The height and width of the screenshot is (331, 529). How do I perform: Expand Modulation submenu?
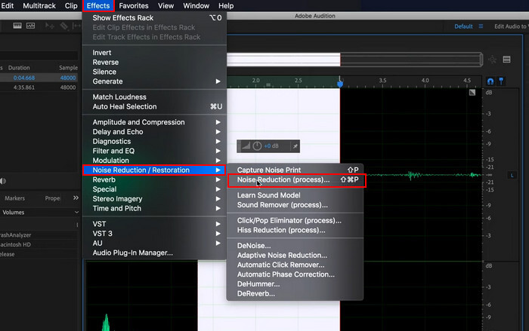[x=154, y=161]
